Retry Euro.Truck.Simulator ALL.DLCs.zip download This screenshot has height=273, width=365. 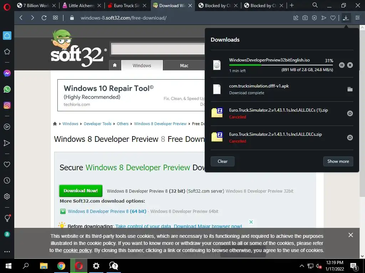click(350, 138)
